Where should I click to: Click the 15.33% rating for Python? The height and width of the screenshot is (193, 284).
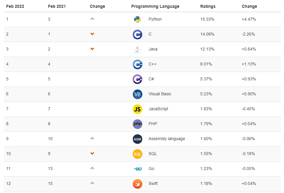pos(207,19)
